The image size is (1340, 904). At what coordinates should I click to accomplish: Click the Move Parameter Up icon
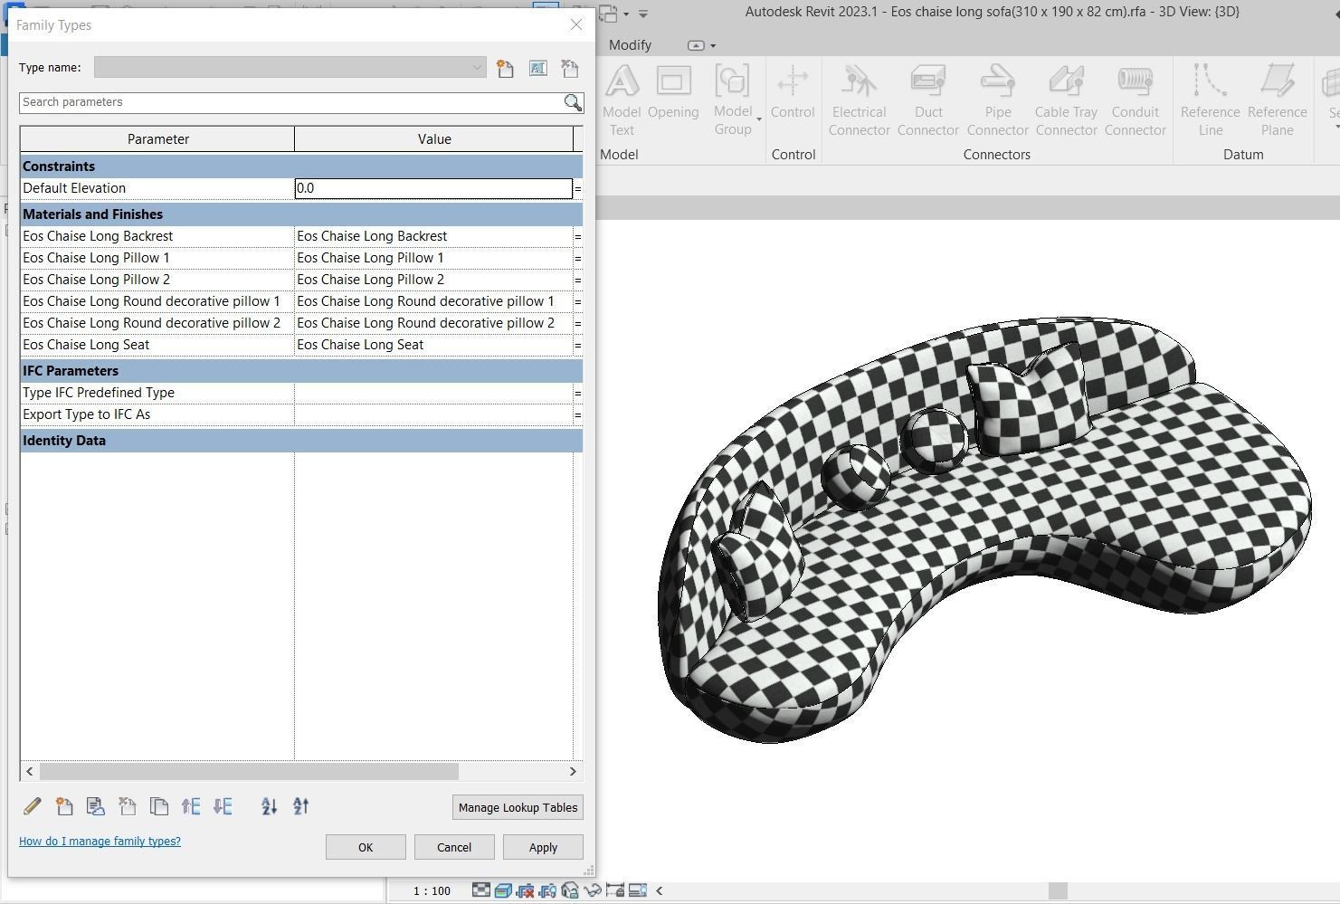click(x=191, y=806)
